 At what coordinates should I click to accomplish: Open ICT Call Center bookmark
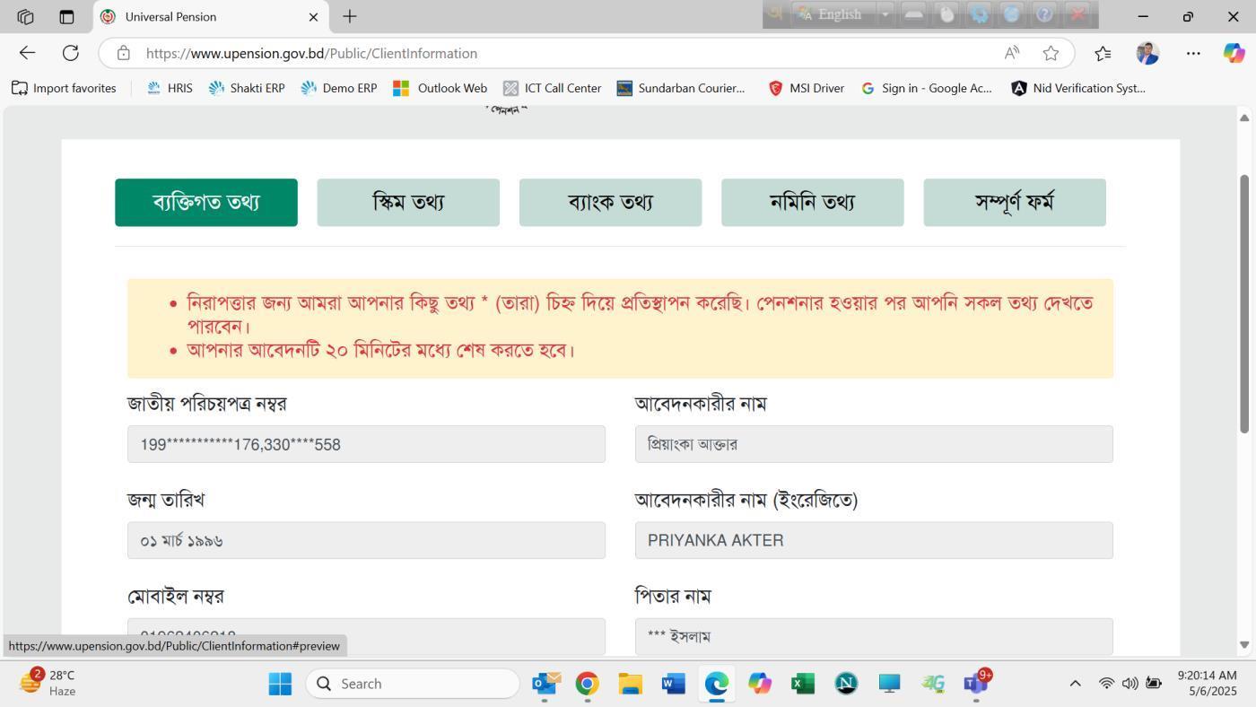[x=552, y=88]
